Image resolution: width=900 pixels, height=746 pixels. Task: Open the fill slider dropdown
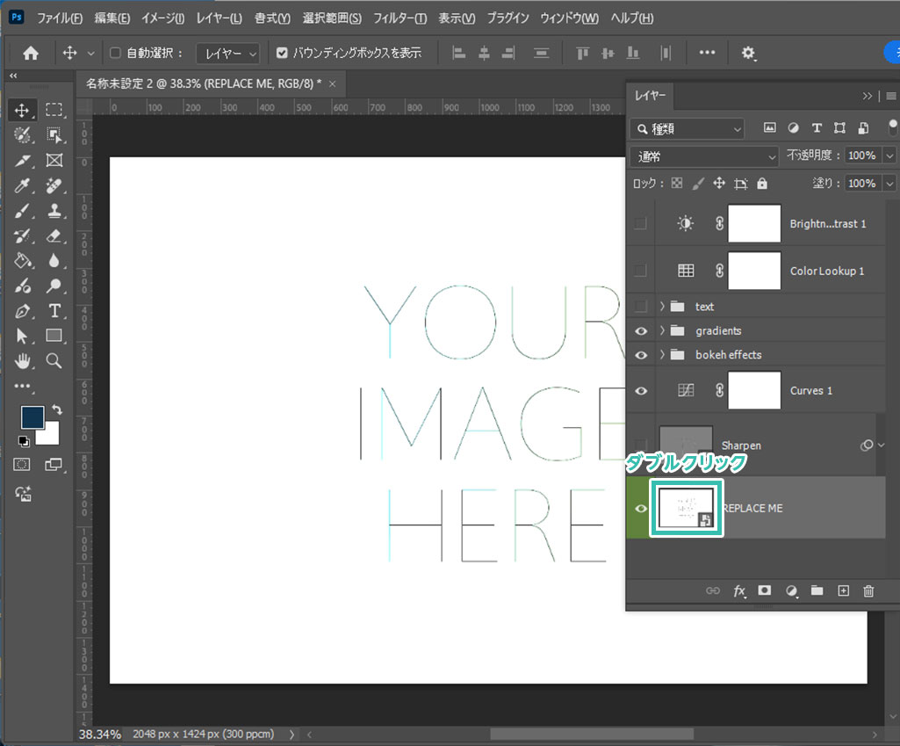[889, 184]
